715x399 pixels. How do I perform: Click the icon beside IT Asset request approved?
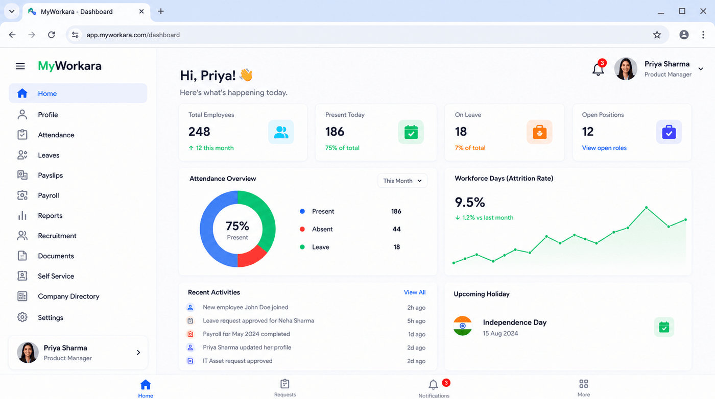(x=190, y=361)
